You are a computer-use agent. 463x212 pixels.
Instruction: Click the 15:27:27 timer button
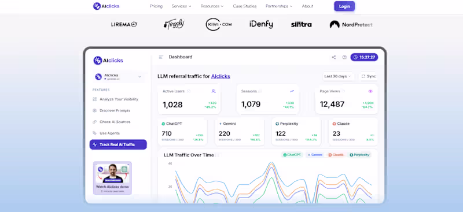pyautogui.click(x=364, y=57)
